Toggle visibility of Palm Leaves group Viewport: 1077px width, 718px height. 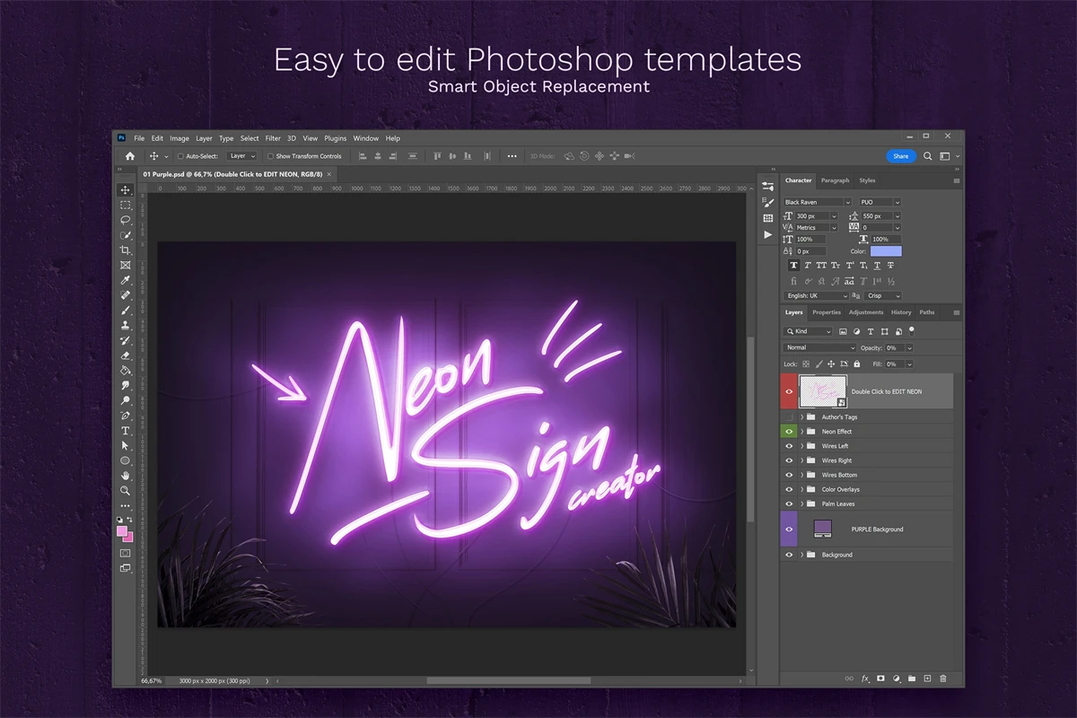coord(789,503)
